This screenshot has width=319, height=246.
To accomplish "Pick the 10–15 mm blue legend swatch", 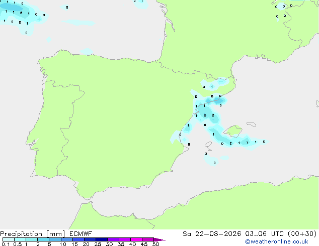I will [x=67, y=239].
